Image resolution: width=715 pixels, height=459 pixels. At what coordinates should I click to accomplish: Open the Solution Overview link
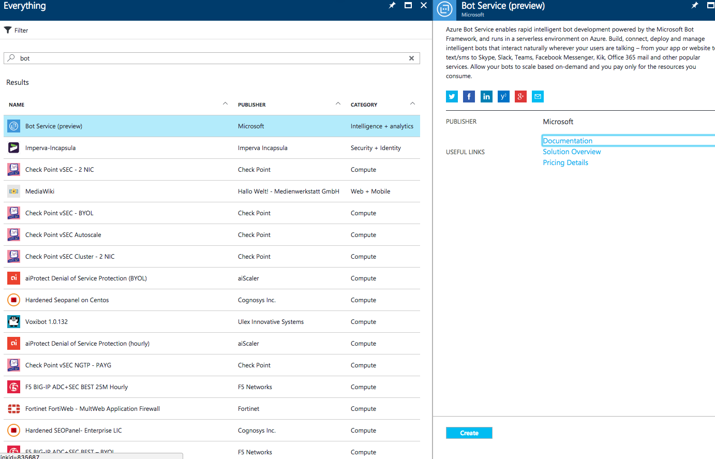pyautogui.click(x=572, y=152)
